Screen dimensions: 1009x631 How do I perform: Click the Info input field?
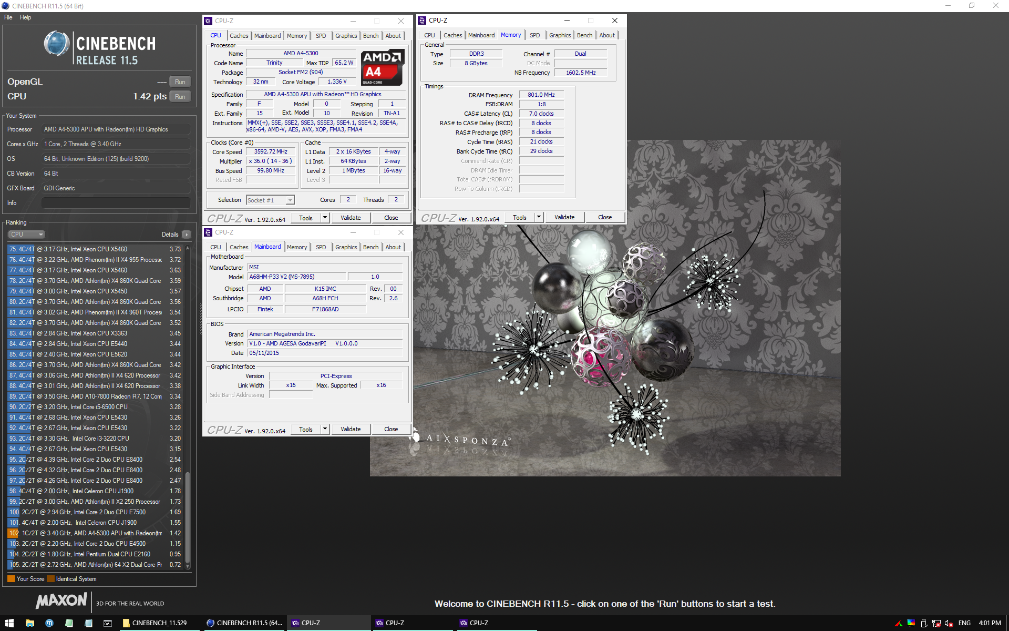click(116, 203)
